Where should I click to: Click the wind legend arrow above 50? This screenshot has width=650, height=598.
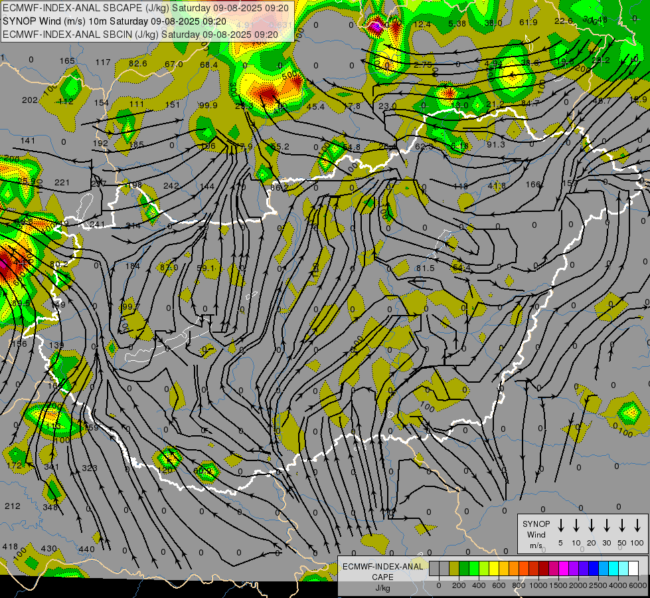(622, 526)
